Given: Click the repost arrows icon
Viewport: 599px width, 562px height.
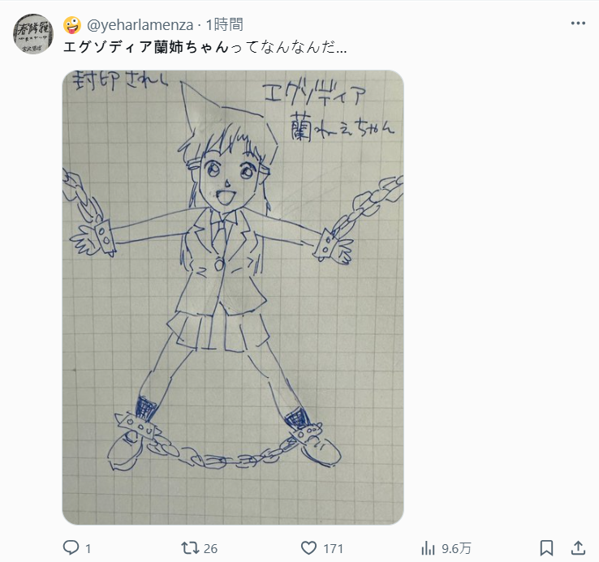Looking at the screenshot, I should coord(190,548).
